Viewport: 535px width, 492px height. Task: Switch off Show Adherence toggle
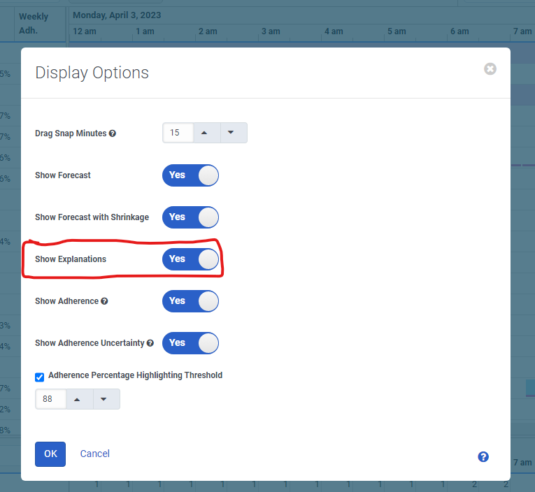[x=190, y=301]
